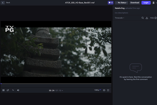The image size is (157, 105).
Task: Enter fullscreen mode
Action: coord(108,90)
